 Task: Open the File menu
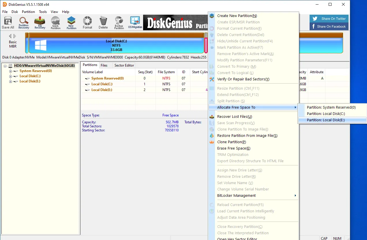5,12
